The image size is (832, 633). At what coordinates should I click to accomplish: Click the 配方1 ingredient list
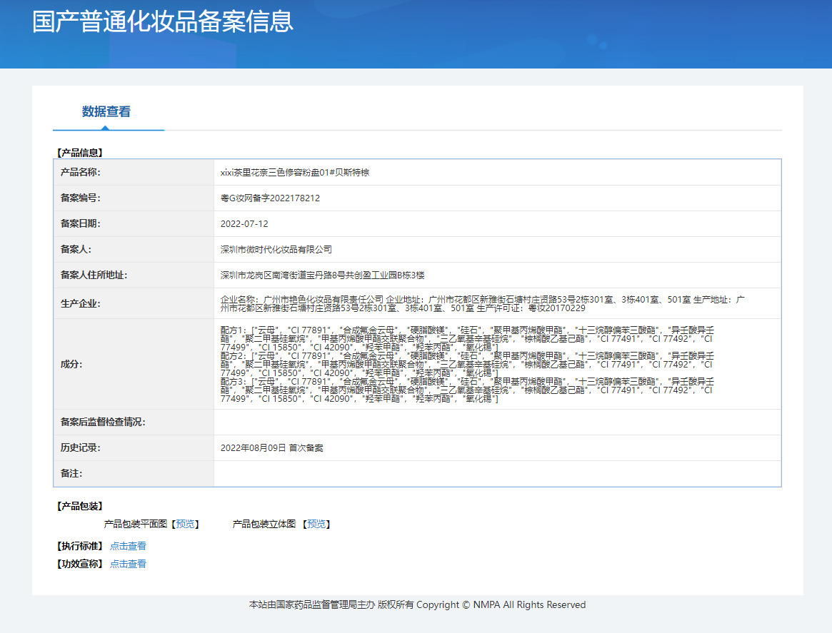[x=467, y=339]
